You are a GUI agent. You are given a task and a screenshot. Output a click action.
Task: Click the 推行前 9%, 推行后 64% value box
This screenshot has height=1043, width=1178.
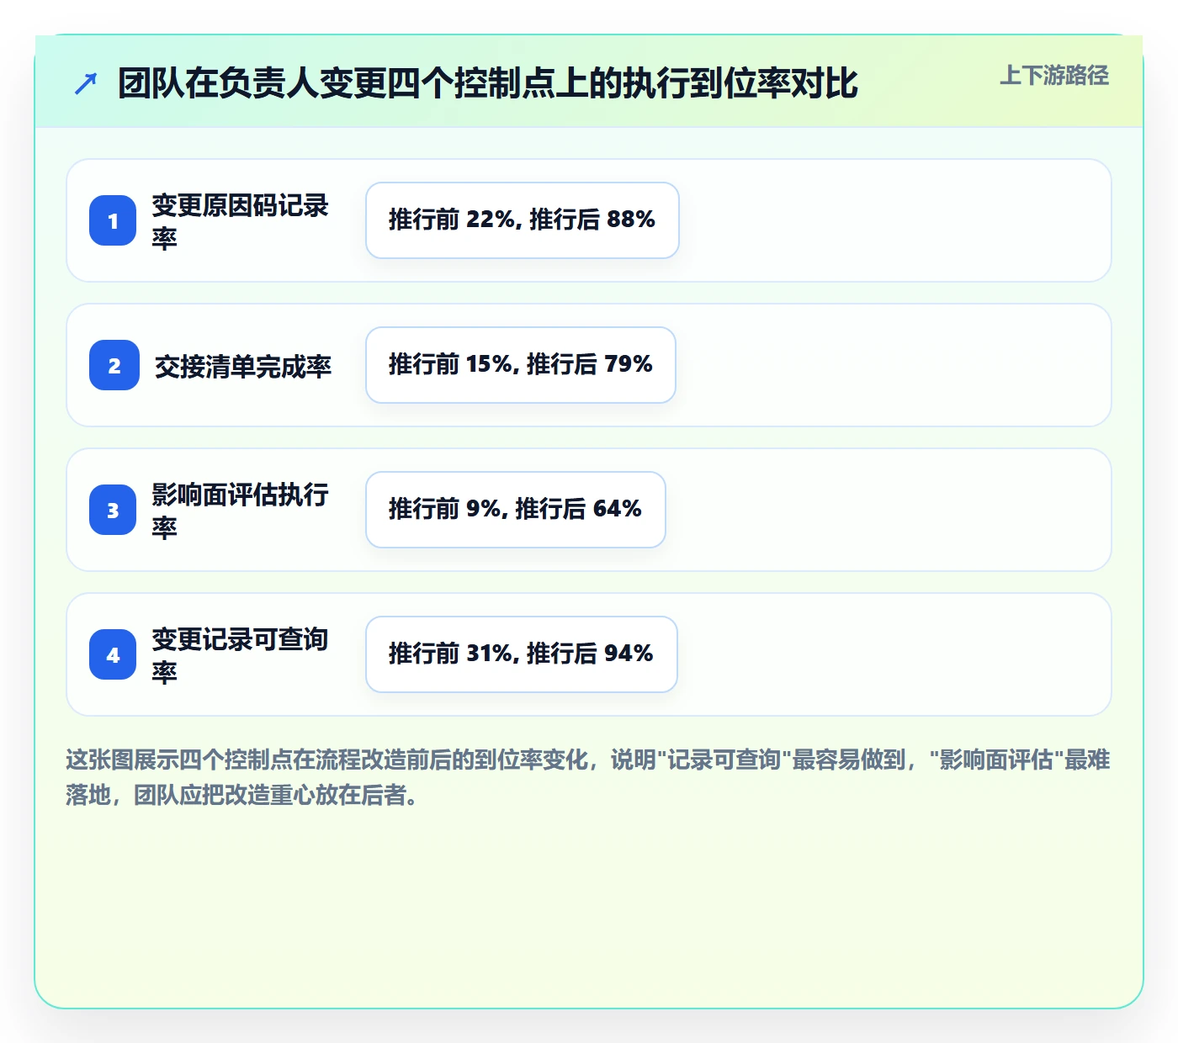[x=516, y=510]
